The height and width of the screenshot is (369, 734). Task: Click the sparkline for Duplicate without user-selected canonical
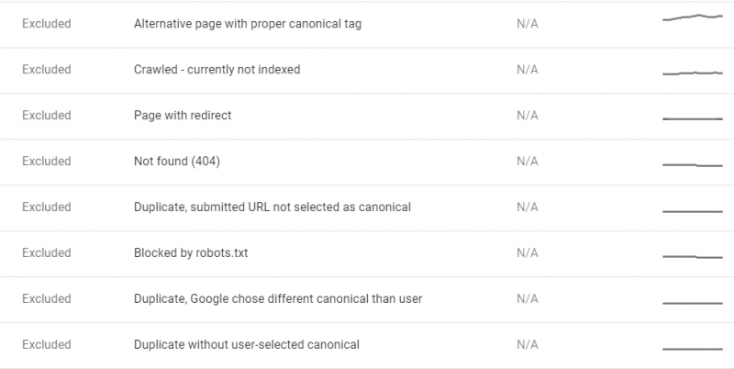point(693,349)
